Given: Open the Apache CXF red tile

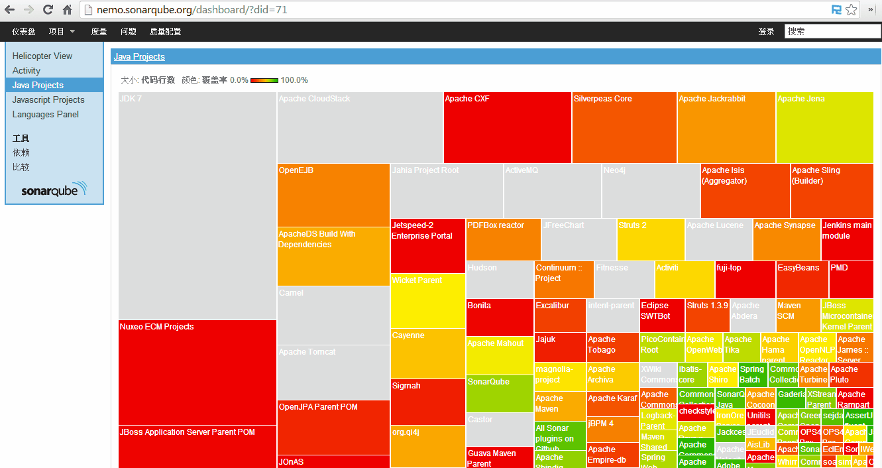Looking at the screenshot, I should pos(508,127).
